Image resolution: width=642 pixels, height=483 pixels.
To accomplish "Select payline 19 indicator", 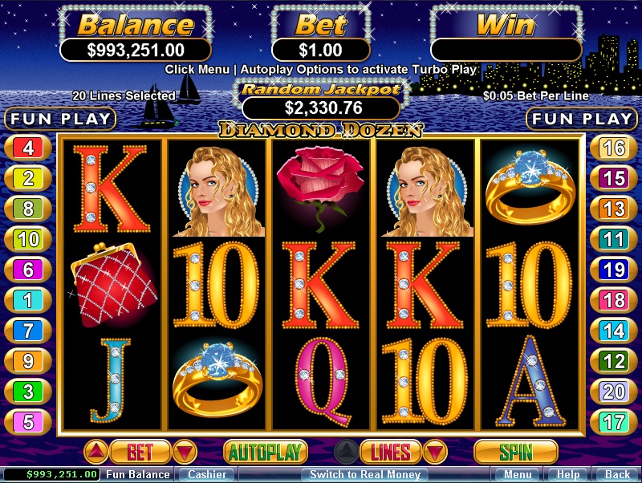I will (614, 270).
